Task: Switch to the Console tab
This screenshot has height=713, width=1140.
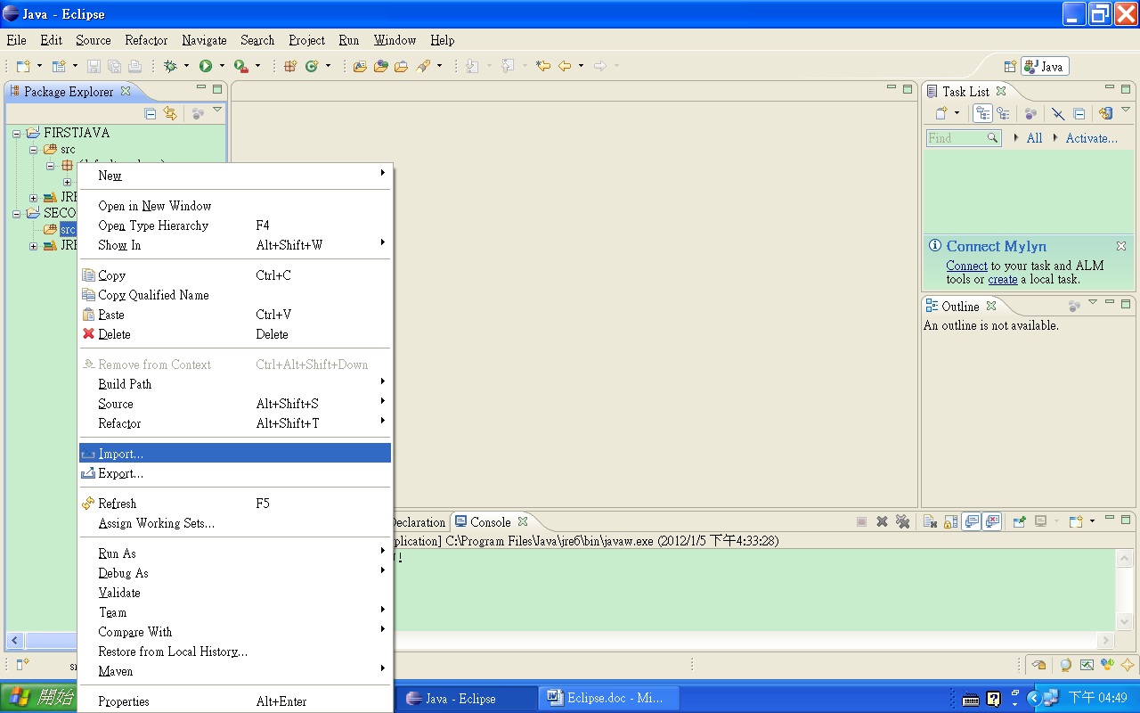Action: pos(492,522)
